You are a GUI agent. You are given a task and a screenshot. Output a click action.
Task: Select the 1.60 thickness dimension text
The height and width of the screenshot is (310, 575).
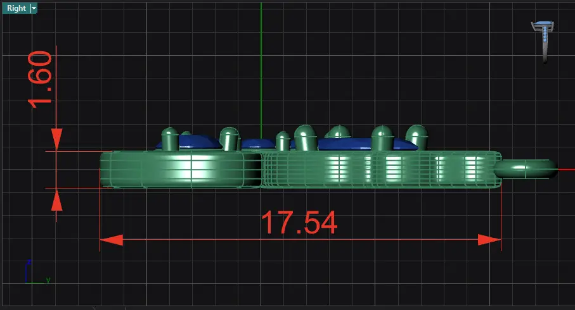tap(40, 80)
